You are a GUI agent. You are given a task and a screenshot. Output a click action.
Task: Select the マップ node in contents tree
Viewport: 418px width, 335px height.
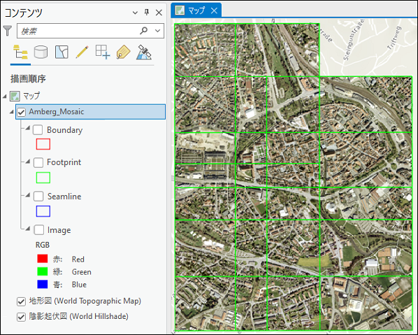[x=31, y=96]
